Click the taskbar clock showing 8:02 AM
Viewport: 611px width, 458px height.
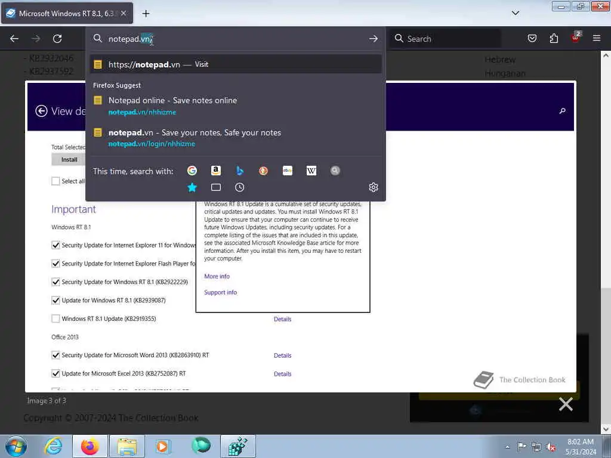[x=581, y=447]
